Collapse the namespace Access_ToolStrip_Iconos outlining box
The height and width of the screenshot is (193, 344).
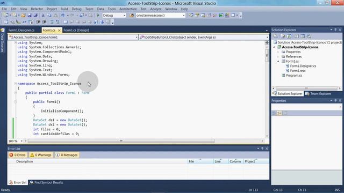coord(16,84)
